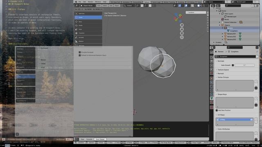Toggle Add Rest Position checkbox
Screen dimensions: 262x147
tap(217, 110)
